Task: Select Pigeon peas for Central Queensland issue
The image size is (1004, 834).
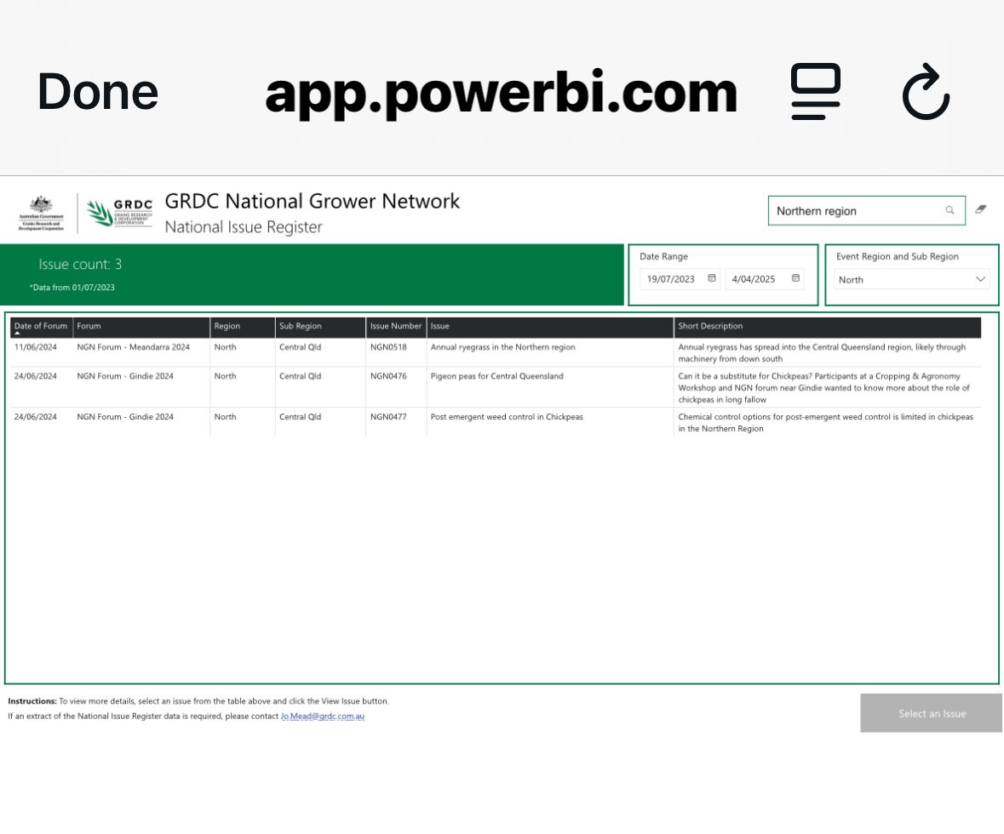Action: 496,376
